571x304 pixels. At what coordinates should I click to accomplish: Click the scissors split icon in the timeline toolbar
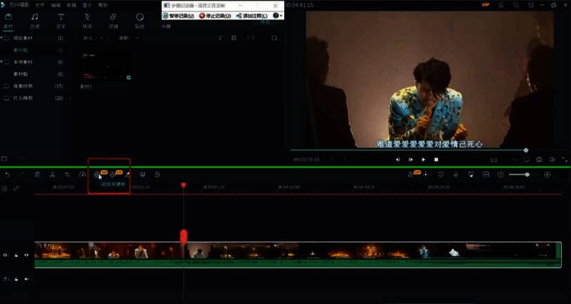pyautogui.click(x=52, y=174)
